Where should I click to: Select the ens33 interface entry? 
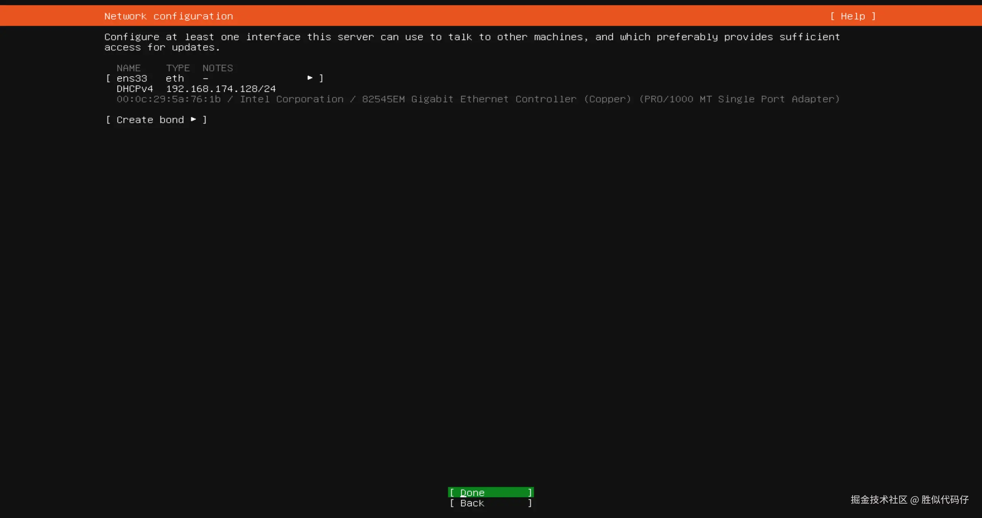215,78
